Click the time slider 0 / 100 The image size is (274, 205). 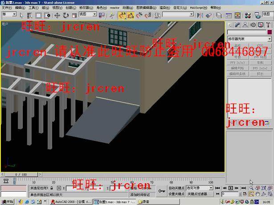[x=21, y=174]
